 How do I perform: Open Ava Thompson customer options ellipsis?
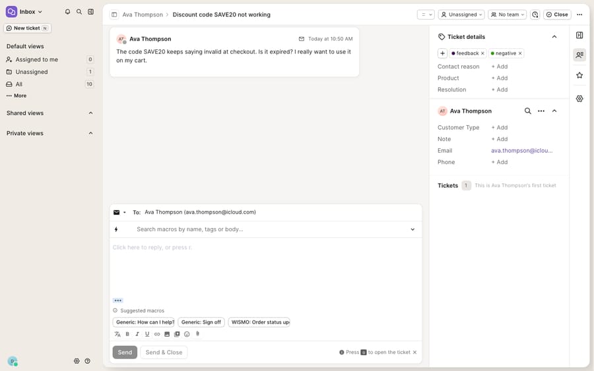point(541,111)
